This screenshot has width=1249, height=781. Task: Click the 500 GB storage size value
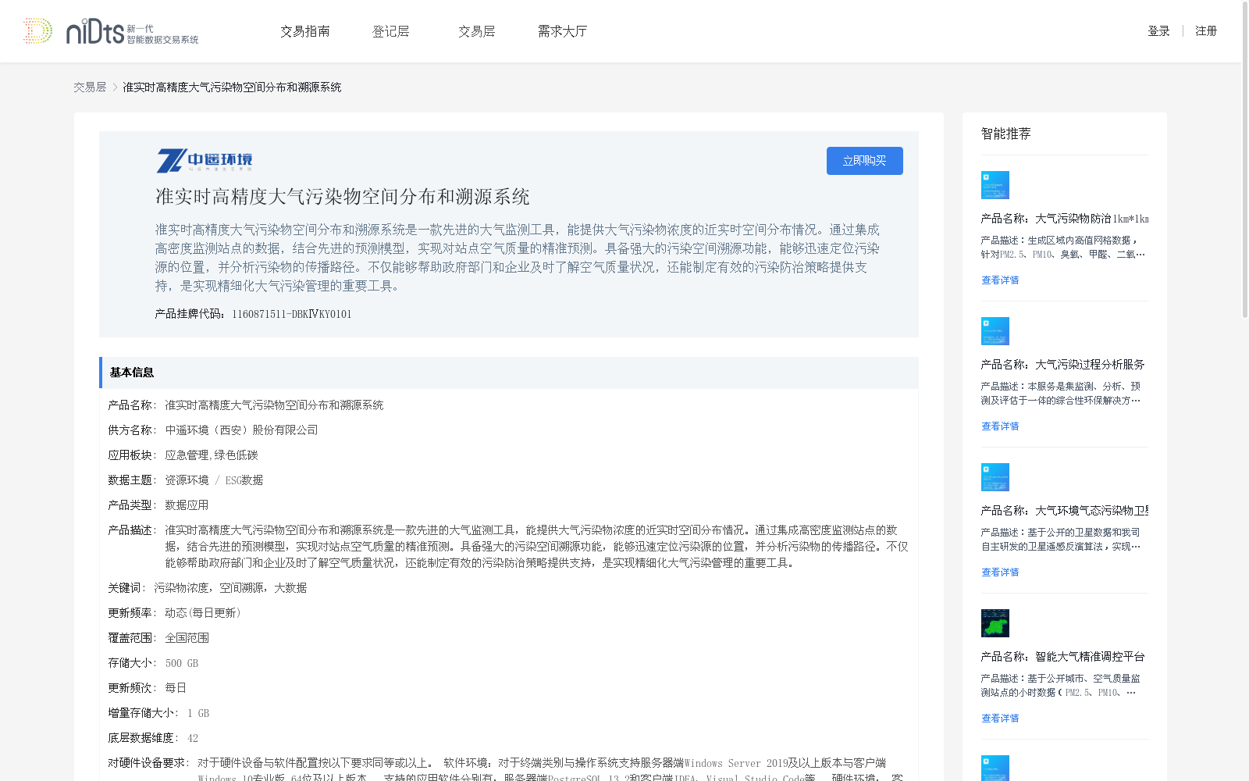click(182, 663)
